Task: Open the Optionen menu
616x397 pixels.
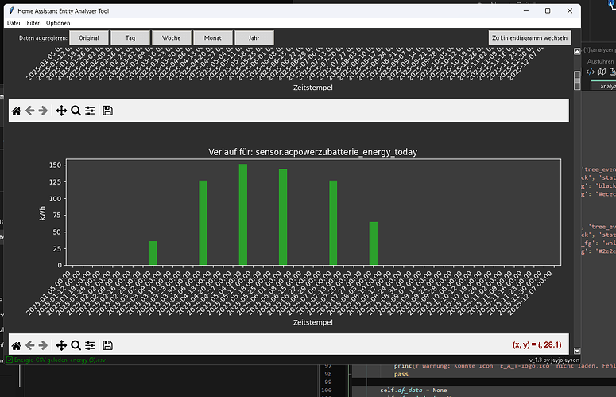Action: click(58, 23)
